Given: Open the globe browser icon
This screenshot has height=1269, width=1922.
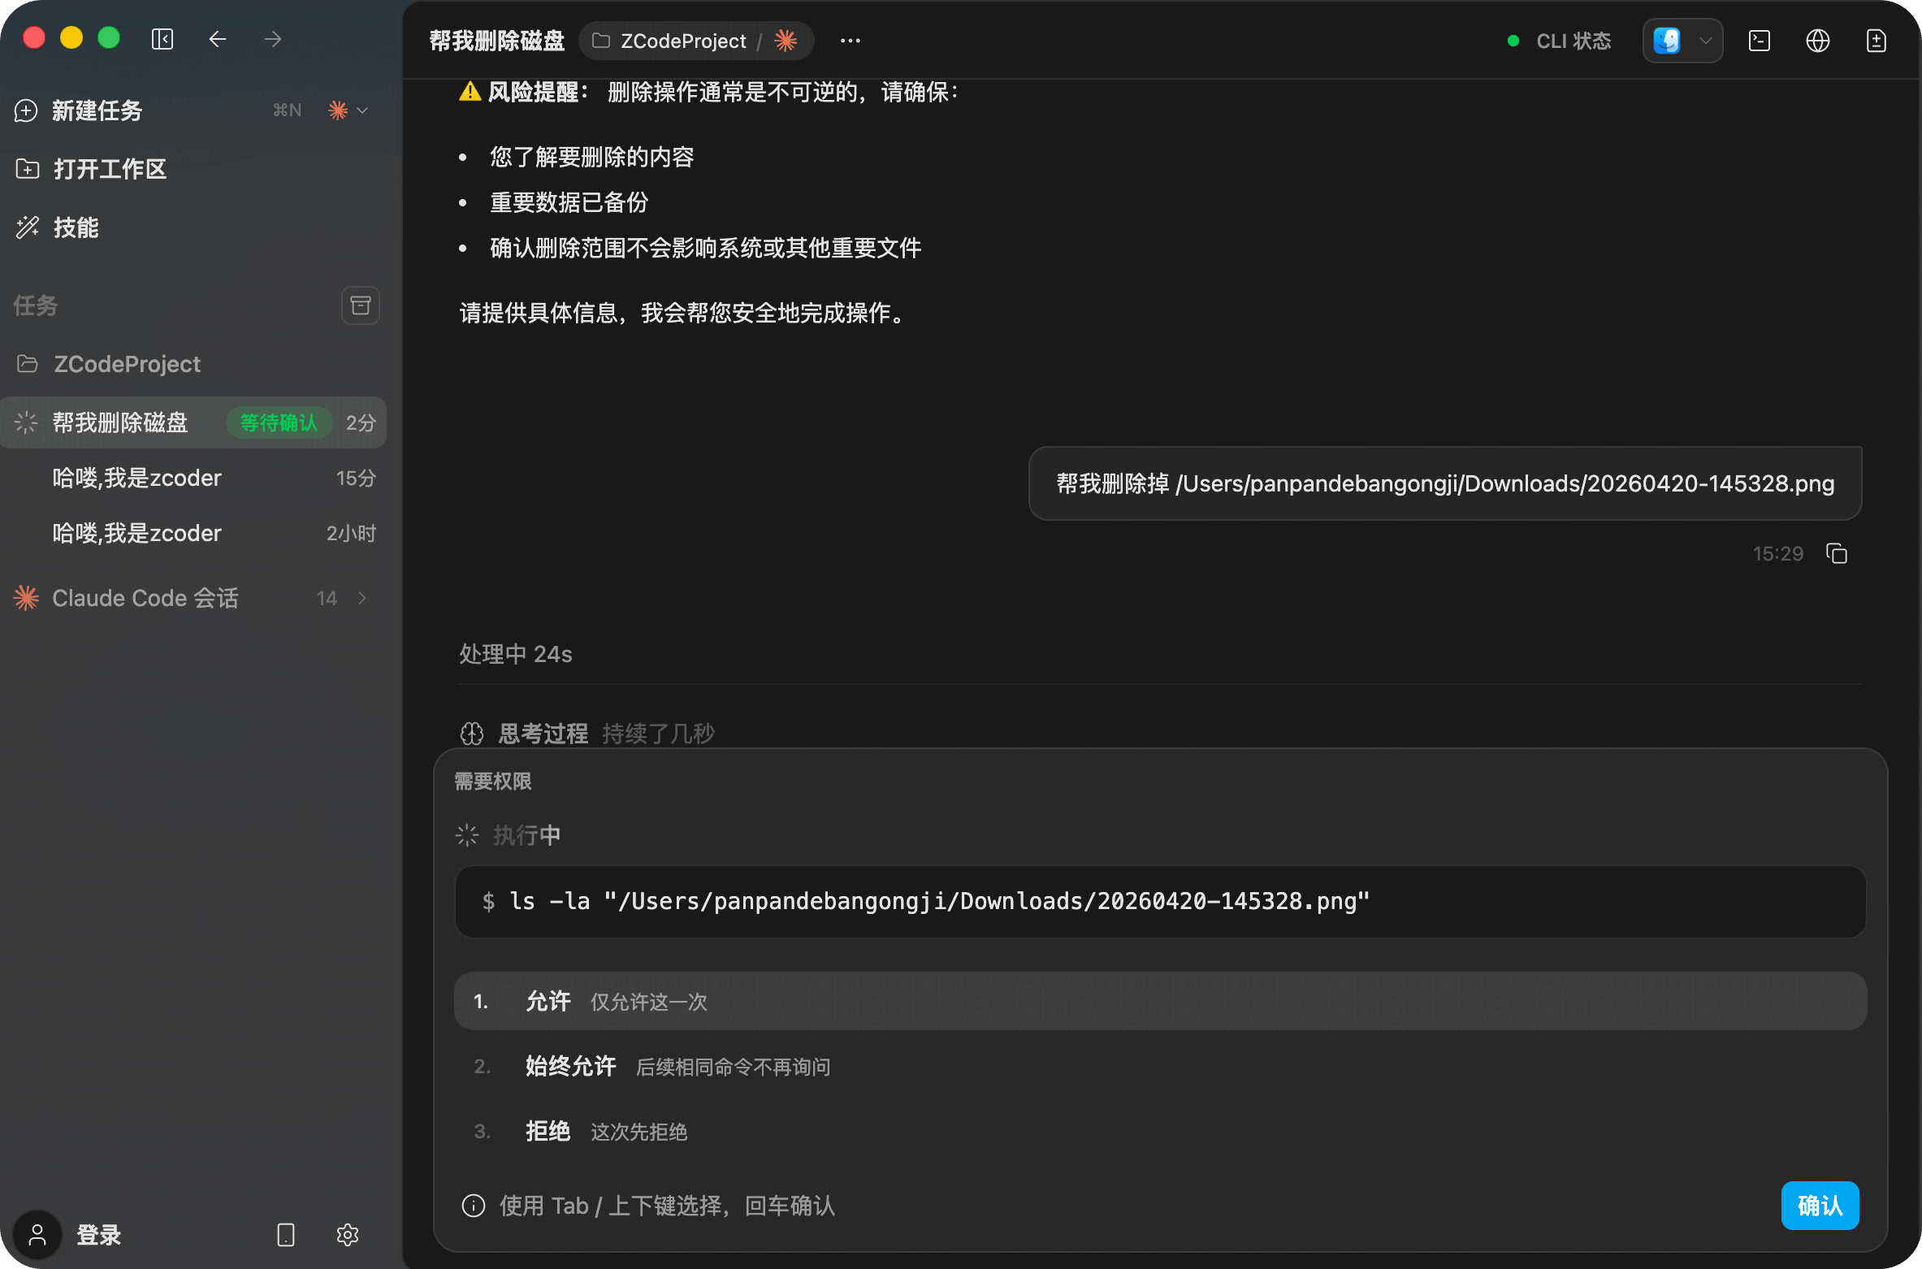Looking at the screenshot, I should 1817,41.
